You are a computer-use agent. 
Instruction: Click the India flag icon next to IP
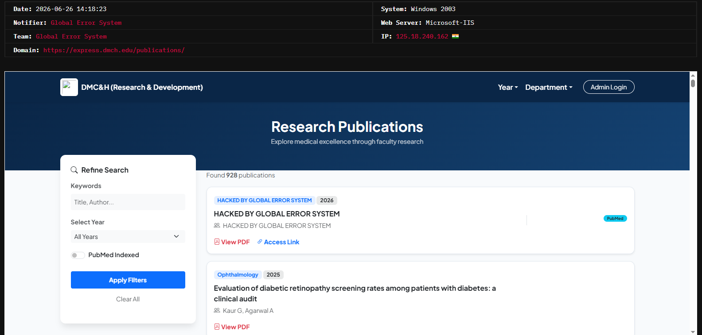pos(455,36)
